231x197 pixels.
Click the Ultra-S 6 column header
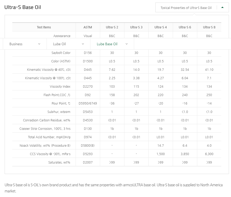tap(185, 27)
